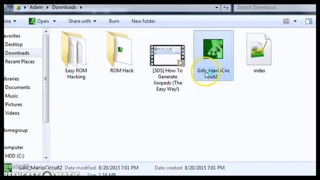The width and height of the screenshot is (320, 180).
Task: Select Homegroup in the navigation pane
Action: click(16, 130)
